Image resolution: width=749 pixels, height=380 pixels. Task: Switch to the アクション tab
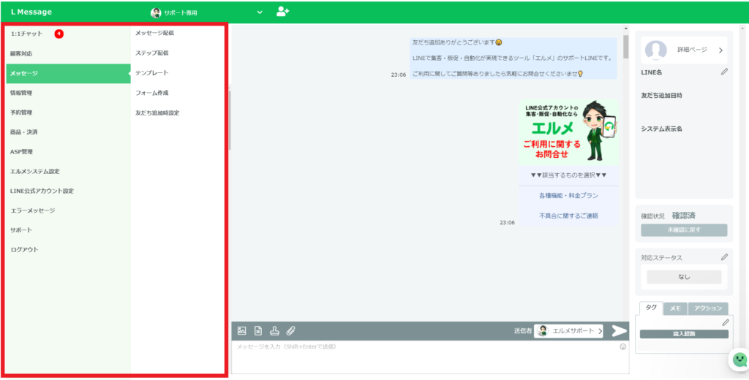pyautogui.click(x=708, y=309)
